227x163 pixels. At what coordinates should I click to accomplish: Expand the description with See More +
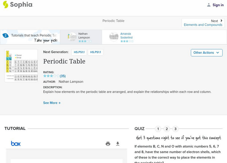pyautogui.click(x=52, y=103)
